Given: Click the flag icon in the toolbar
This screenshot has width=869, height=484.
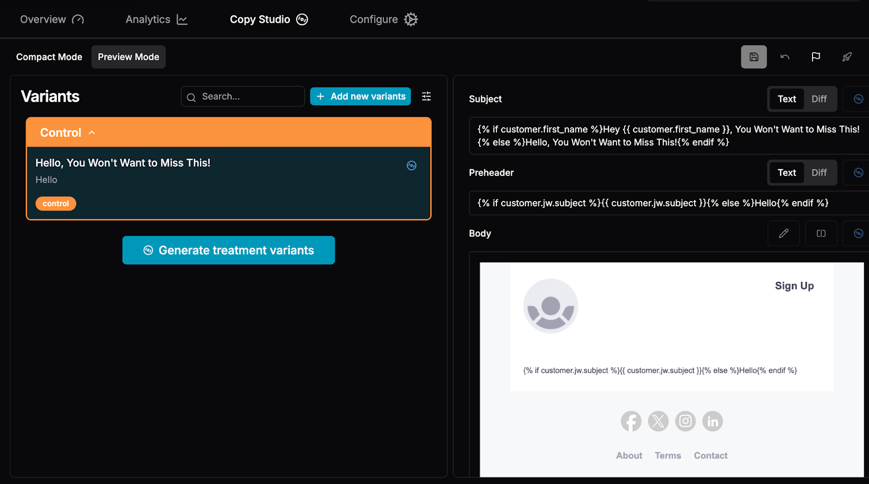Looking at the screenshot, I should click(x=816, y=57).
